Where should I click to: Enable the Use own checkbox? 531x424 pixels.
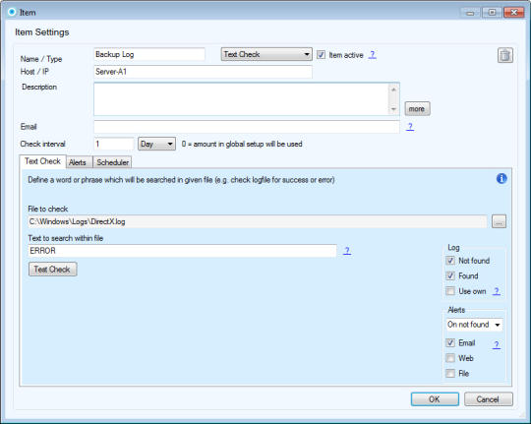pyautogui.click(x=450, y=291)
